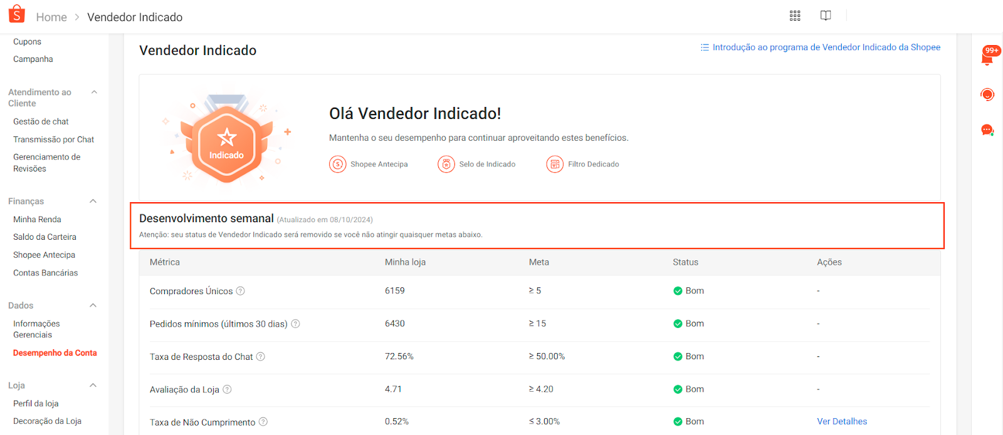Open Gerenciamento de Revisões in the sidebar
The image size is (1003, 435).
(x=46, y=163)
